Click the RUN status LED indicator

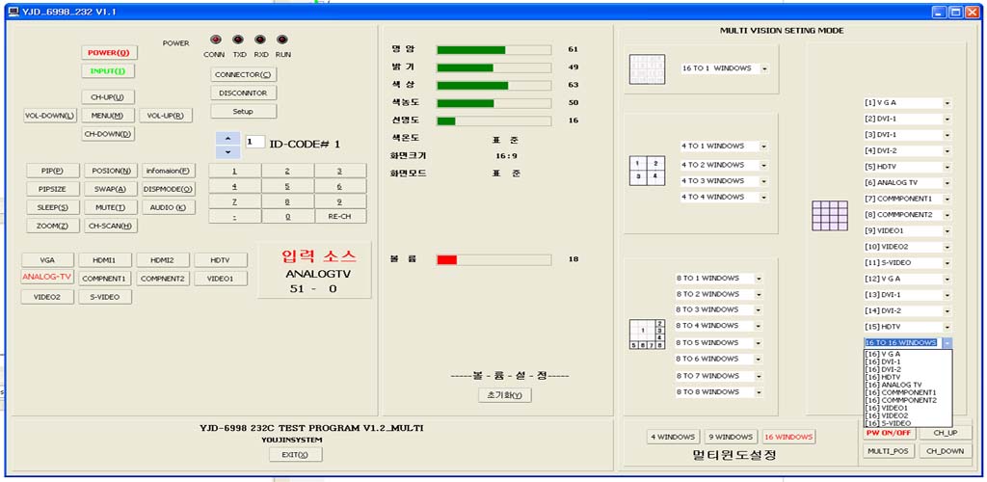click(282, 40)
